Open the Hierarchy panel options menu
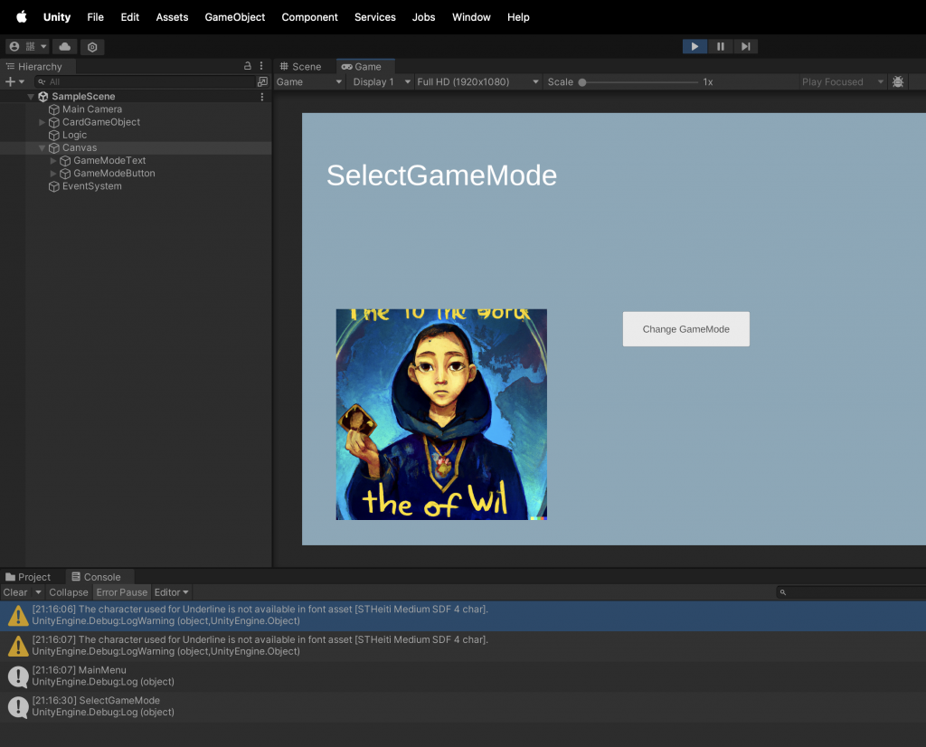 click(x=261, y=66)
